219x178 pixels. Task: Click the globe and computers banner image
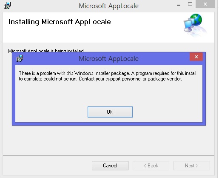[195, 24]
